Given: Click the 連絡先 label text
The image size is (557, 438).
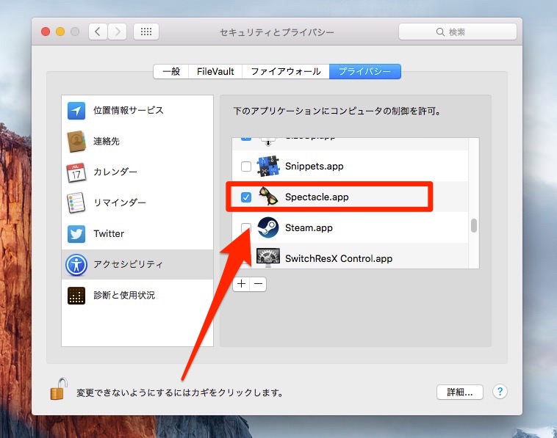Looking at the screenshot, I should 107,141.
